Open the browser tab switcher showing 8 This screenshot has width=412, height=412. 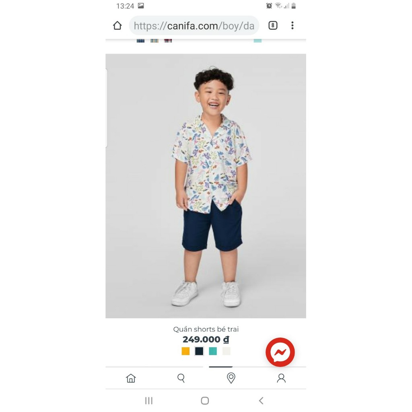coord(273,25)
